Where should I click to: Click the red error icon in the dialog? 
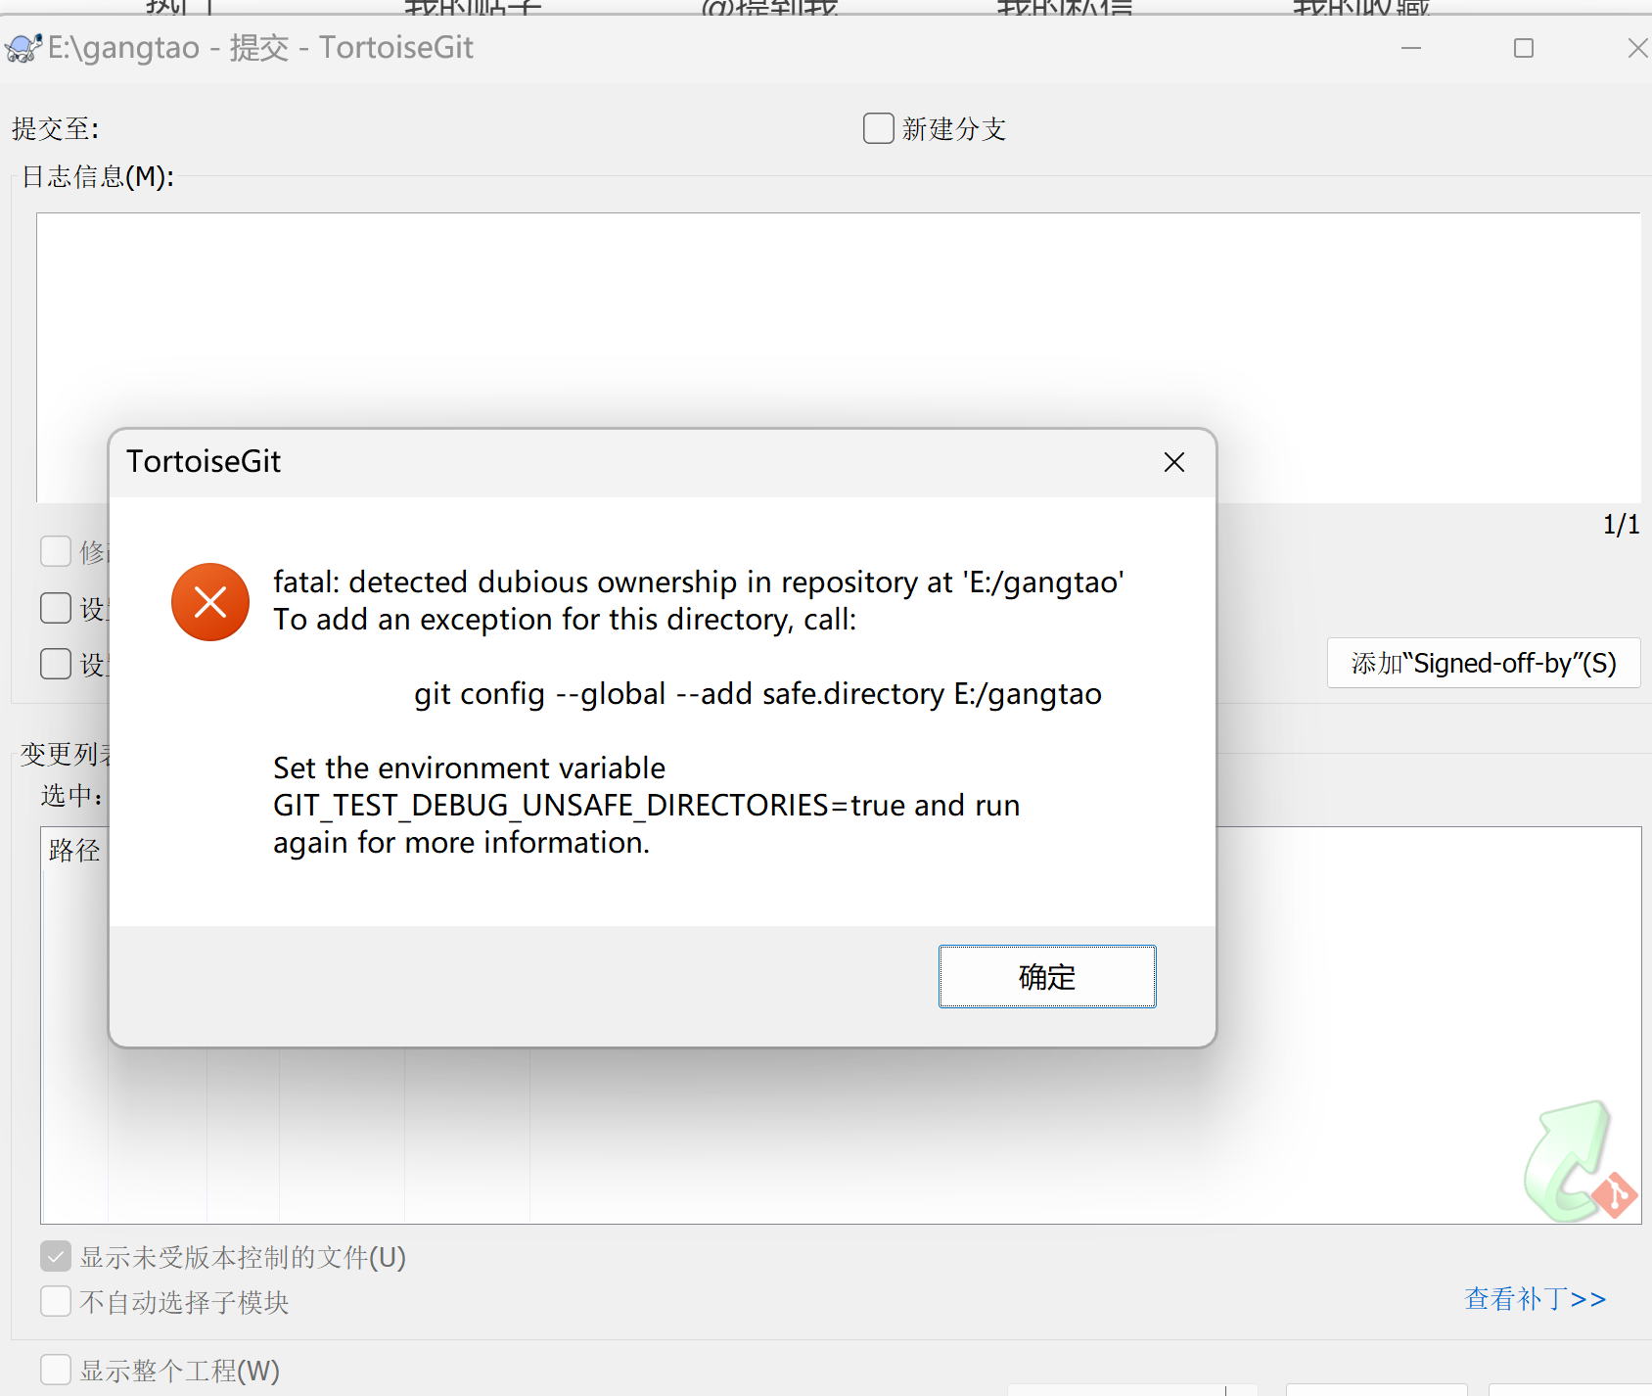click(x=210, y=602)
